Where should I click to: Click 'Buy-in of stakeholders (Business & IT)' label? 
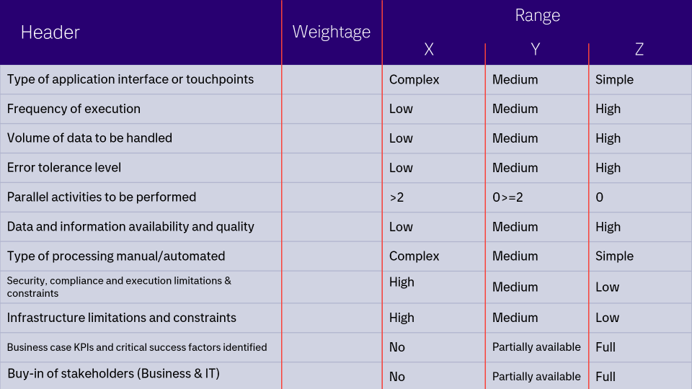[113, 374]
